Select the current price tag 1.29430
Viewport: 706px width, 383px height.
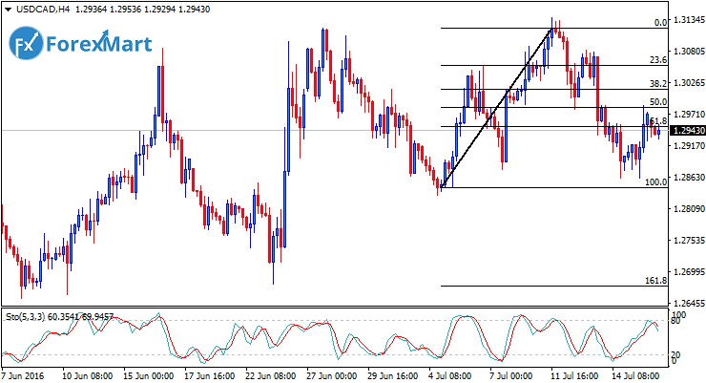tap(688, 130)
